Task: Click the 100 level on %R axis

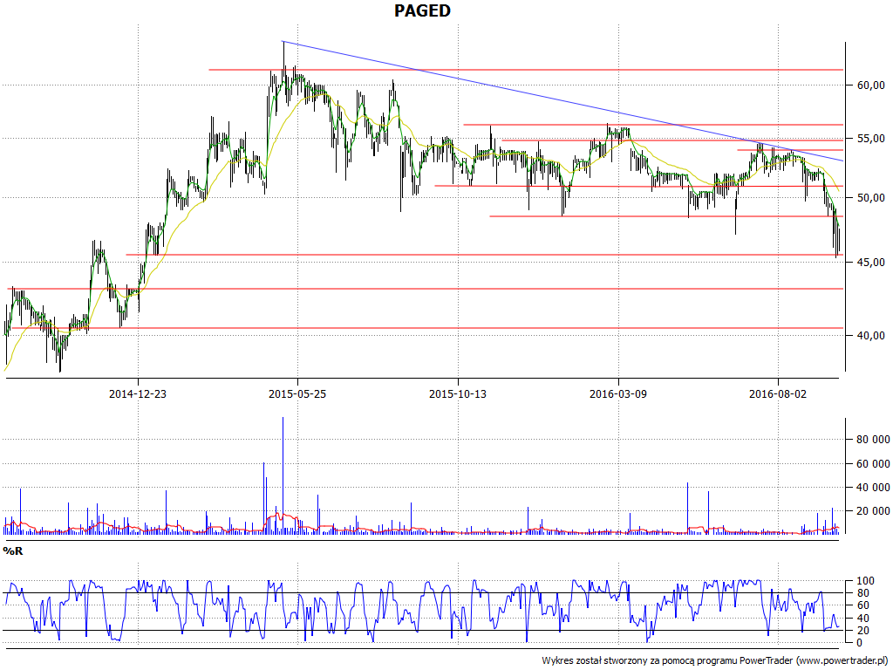Action: pyautogui.click(x=866, y=581)
